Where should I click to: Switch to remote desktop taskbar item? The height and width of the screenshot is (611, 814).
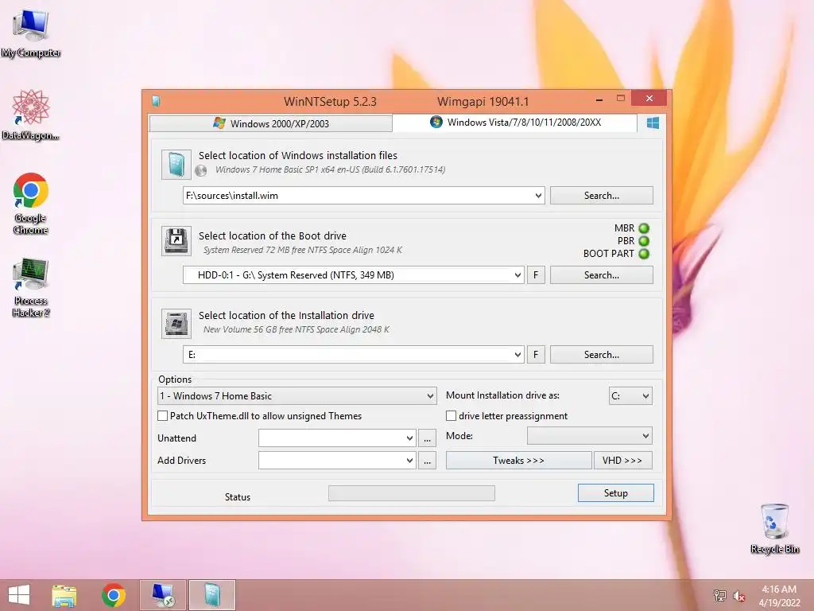(162, 595)
